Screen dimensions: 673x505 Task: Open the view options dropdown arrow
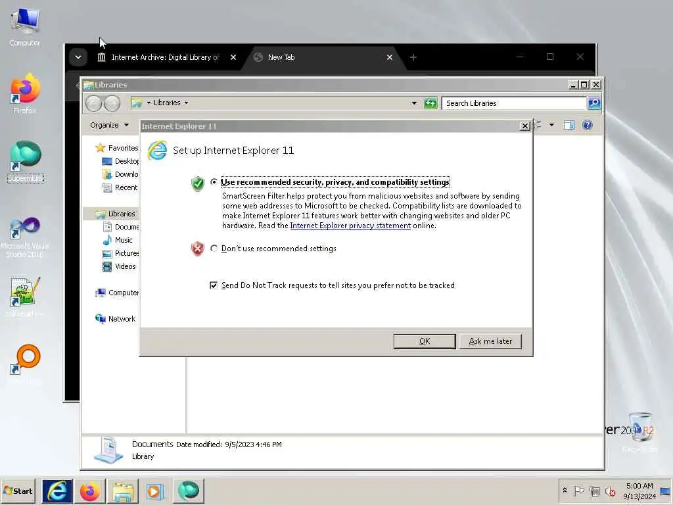[551, 126]
